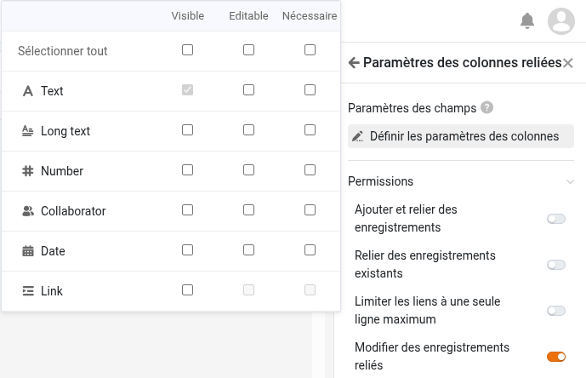Click the Number hash icon
Screen dimensions: 586x378
[28, 171]
